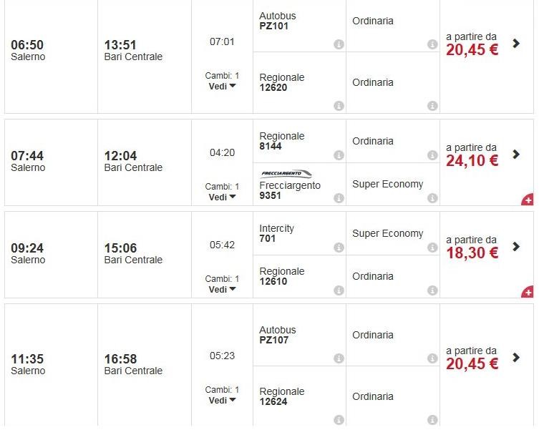Click info icon beside Intercity 701

point(339,248)
